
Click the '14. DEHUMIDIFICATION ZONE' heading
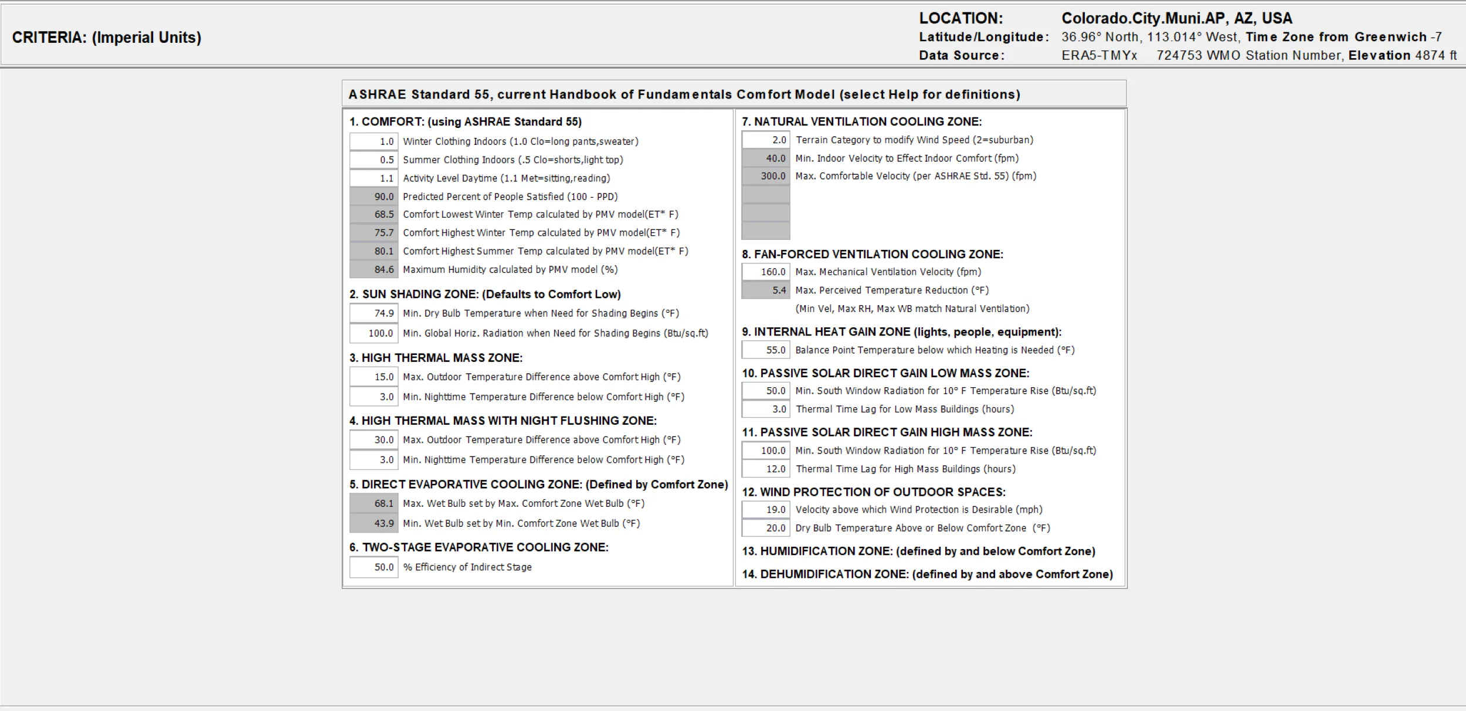tap(927, 574)
